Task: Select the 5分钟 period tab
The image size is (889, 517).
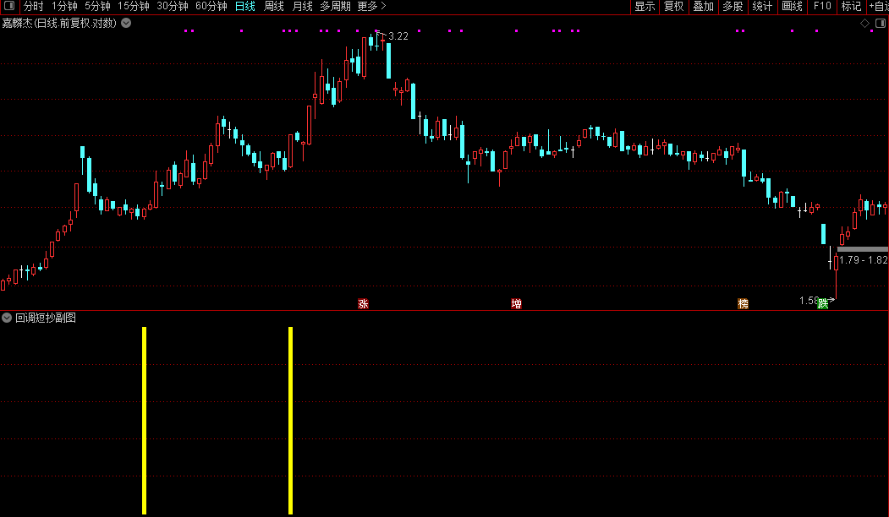Action: click(97, 6)
